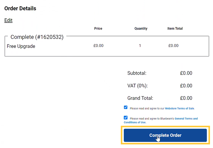Screen dimensions: 213x148
Task: Click the VAT (0%) label
Action: (x=138, y=86)
